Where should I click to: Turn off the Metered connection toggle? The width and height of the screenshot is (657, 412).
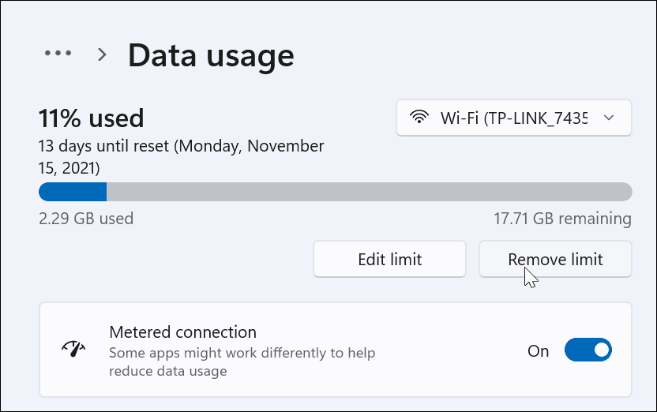click(x=588, y=350)
